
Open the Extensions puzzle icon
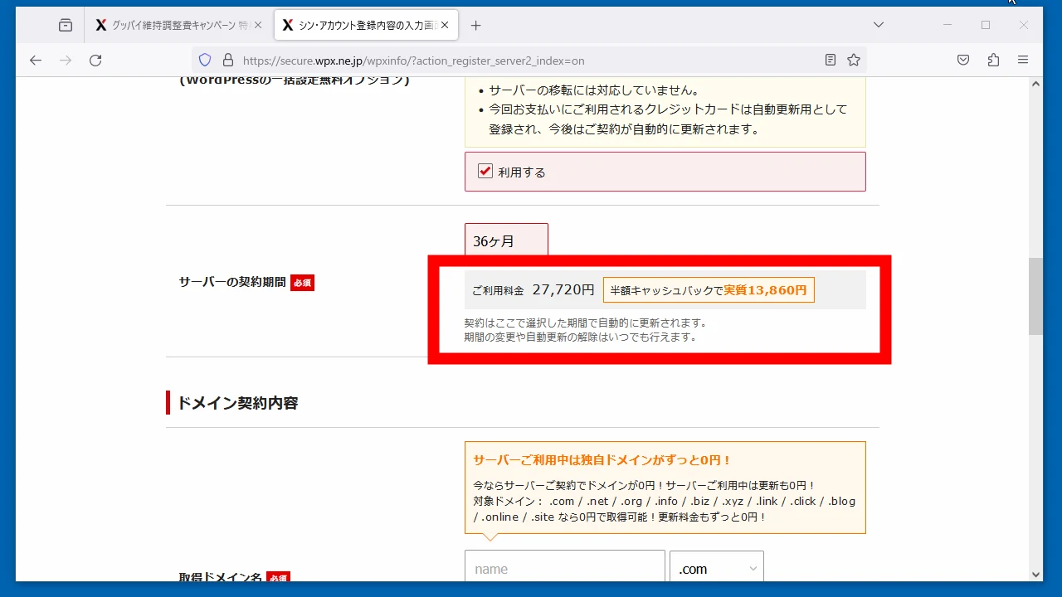993,60
